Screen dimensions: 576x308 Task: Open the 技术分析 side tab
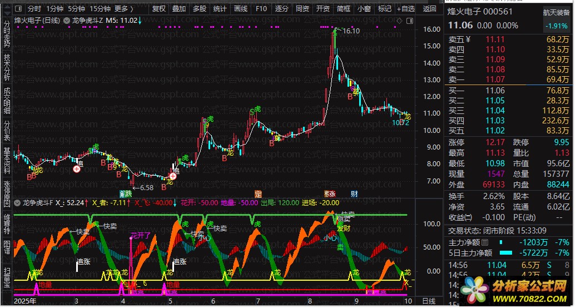pos(7,68)
